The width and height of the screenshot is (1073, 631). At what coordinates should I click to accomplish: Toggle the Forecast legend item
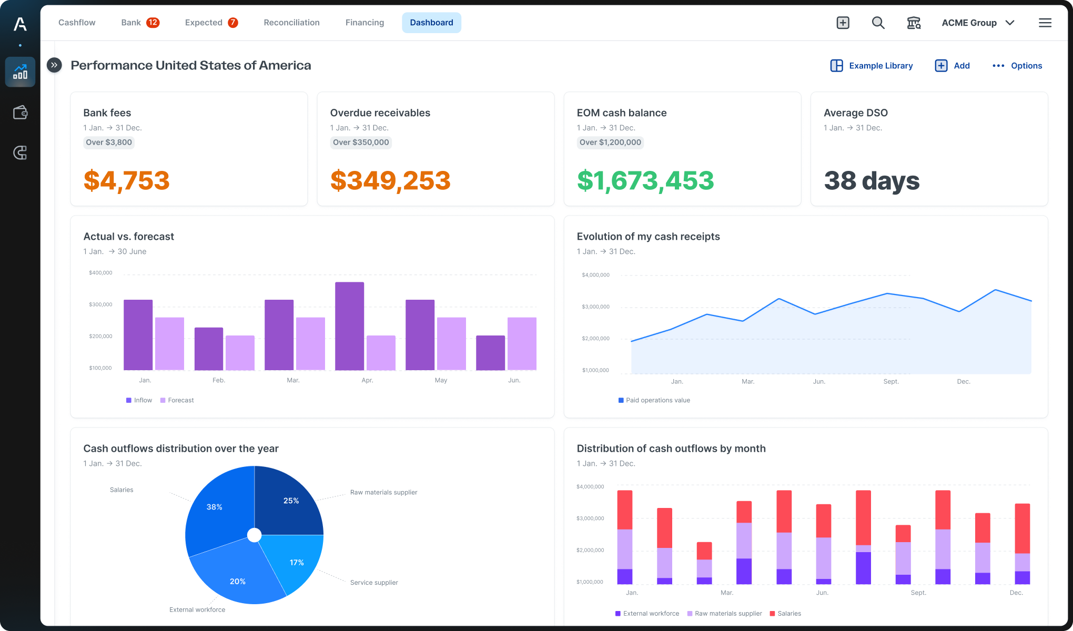coord(177,400)
